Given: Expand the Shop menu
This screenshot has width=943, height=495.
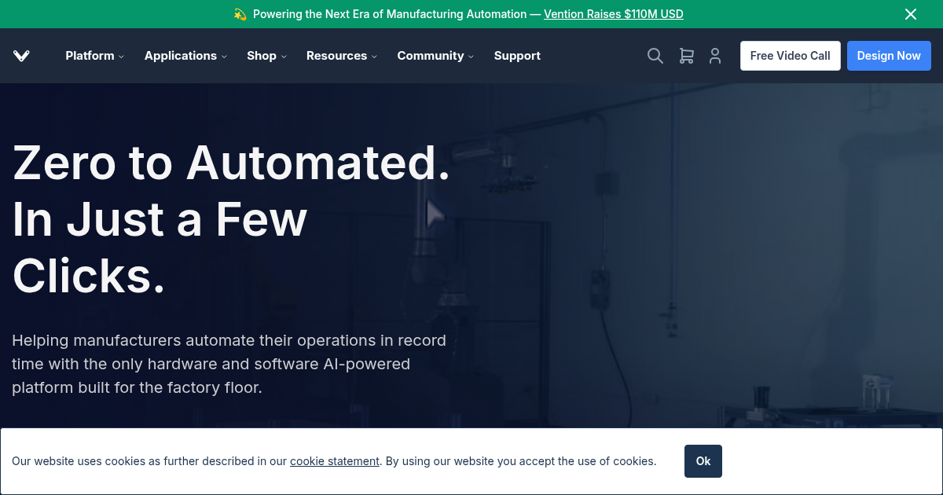Looking at the screenshot, I should click(x=267, y=56).
